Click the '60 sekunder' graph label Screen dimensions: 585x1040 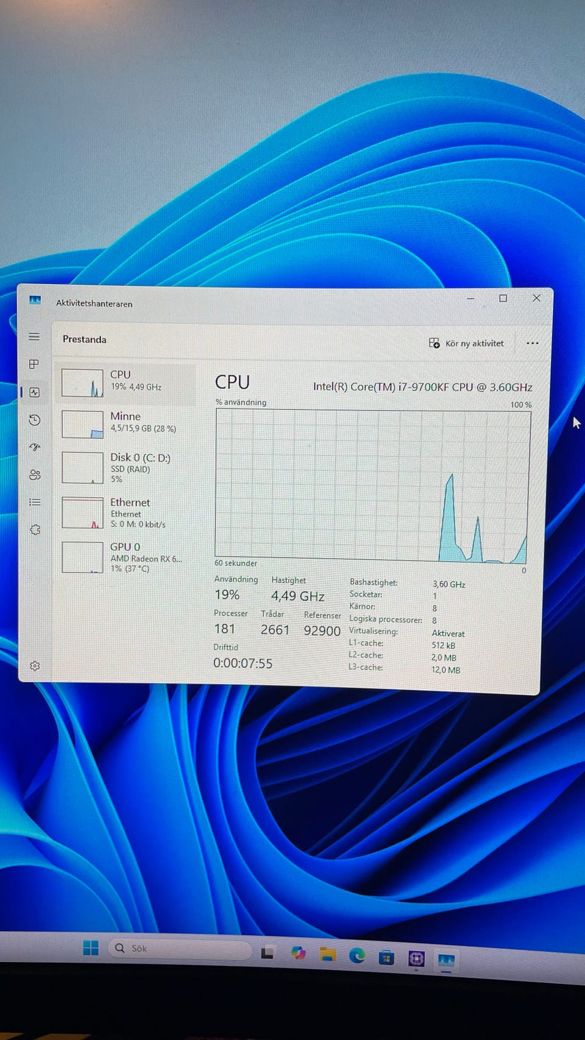click(235, 564)
